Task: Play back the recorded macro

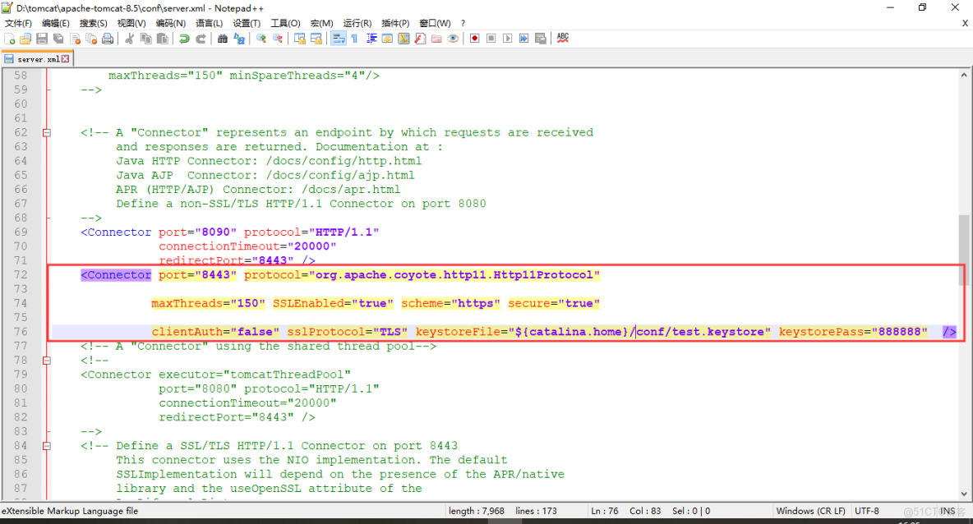Action: (x=507, y=38)
